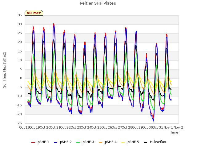Click the -25 y-axis tick label

click(19, 123)
